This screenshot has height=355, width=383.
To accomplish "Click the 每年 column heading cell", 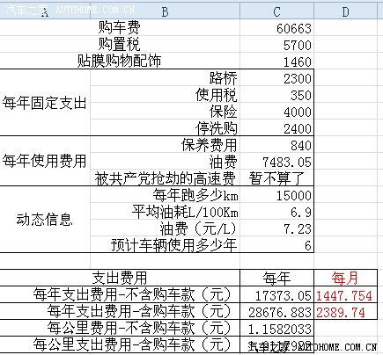I will pyautogui.click(x=276, y=278).
